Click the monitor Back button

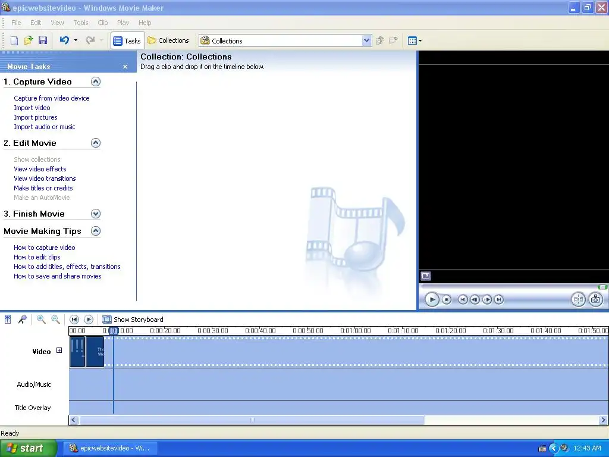point(463,300)
